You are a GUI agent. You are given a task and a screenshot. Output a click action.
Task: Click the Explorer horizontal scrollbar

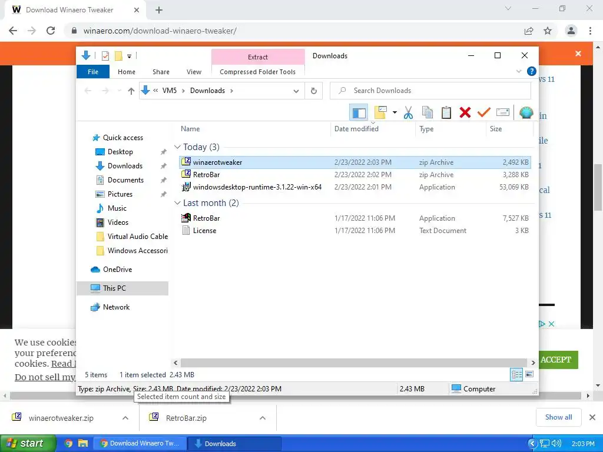coord(354,363)
